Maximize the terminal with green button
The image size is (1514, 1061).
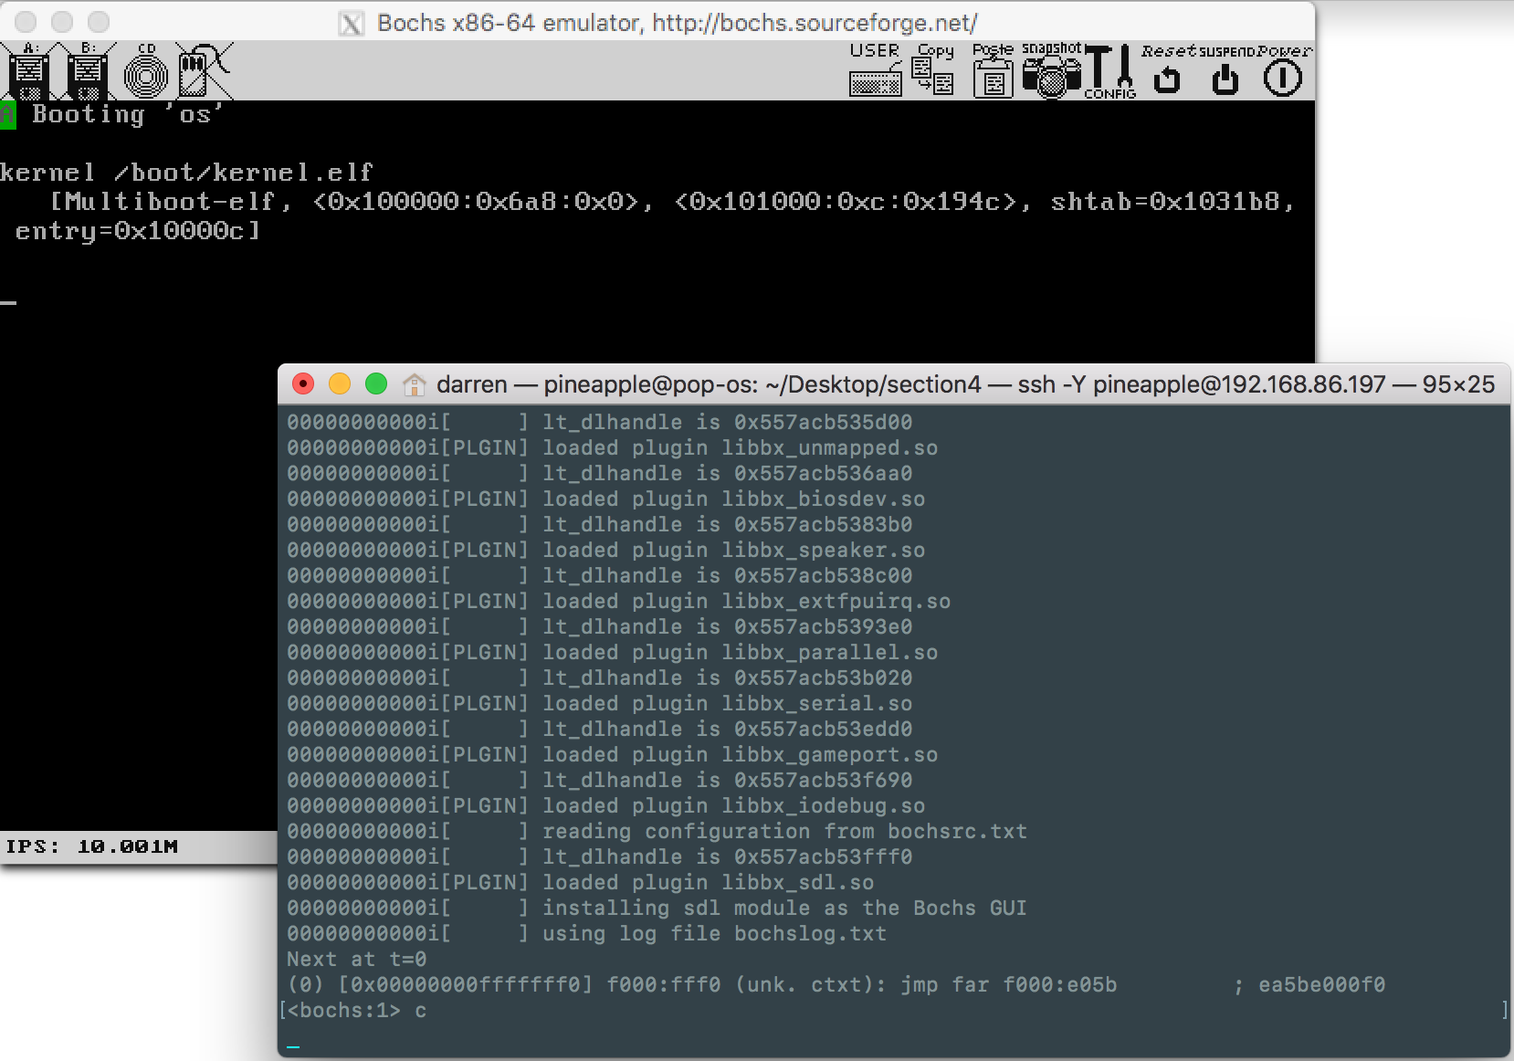point(376,383)
